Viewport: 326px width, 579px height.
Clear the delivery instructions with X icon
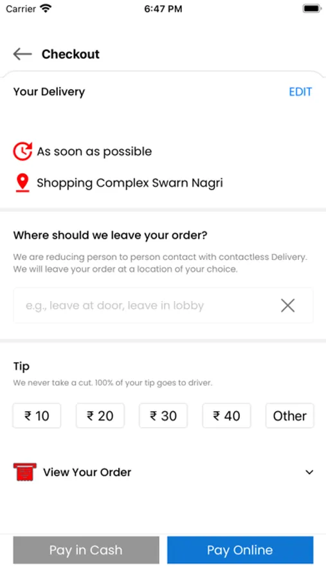pos(287,306)
